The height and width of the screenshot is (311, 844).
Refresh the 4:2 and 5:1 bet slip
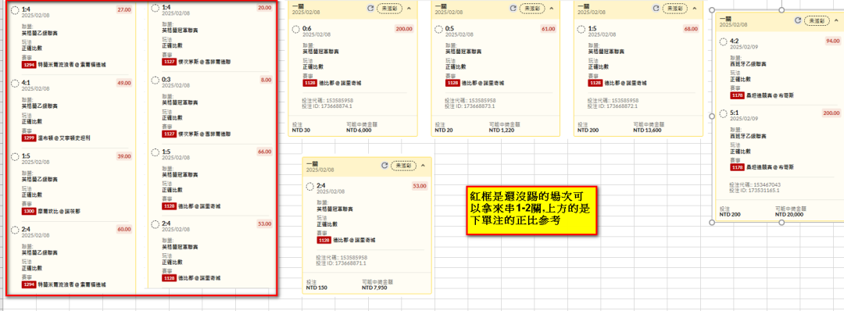(798, 20)
